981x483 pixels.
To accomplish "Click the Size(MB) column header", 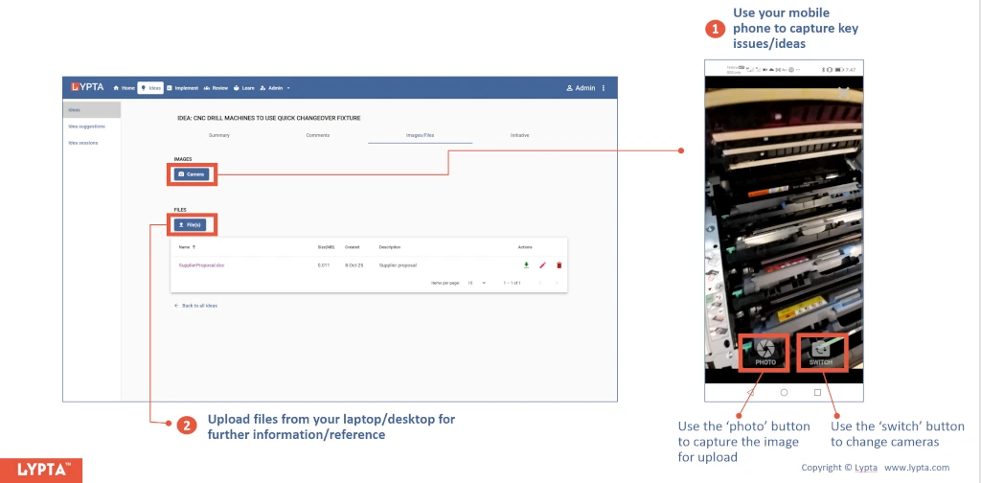I will pyautogui.click(x=326, y=247).
